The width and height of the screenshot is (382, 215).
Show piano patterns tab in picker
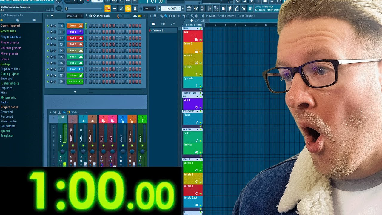(x=153, y=24)
